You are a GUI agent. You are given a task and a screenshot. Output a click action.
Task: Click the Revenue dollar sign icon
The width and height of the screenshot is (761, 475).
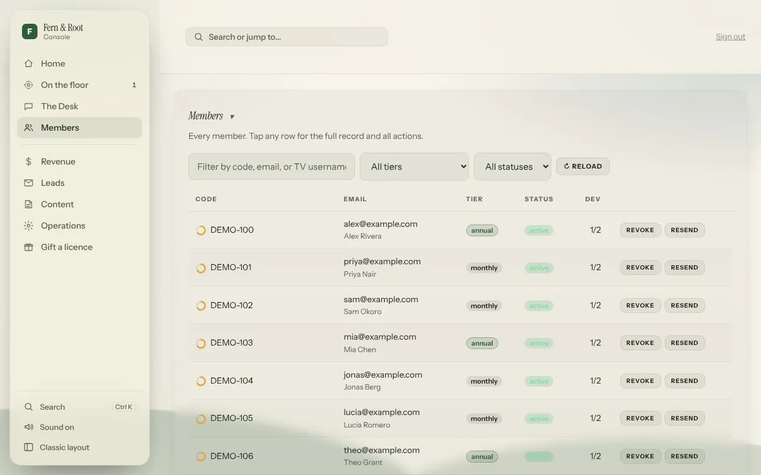tap(29, 161)
